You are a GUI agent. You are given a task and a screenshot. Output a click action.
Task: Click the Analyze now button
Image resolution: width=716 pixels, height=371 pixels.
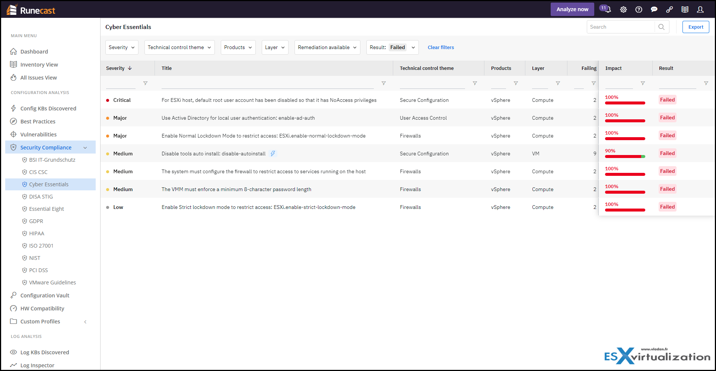[572, 9]
